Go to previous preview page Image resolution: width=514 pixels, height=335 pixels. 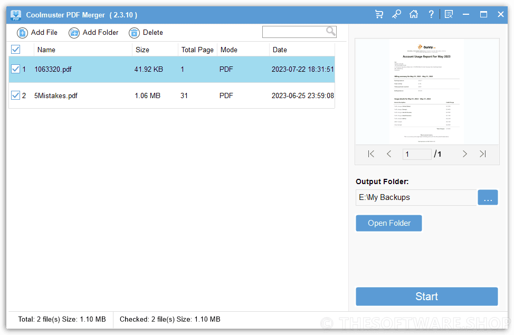pyautogui.click(x=389, y=154)
